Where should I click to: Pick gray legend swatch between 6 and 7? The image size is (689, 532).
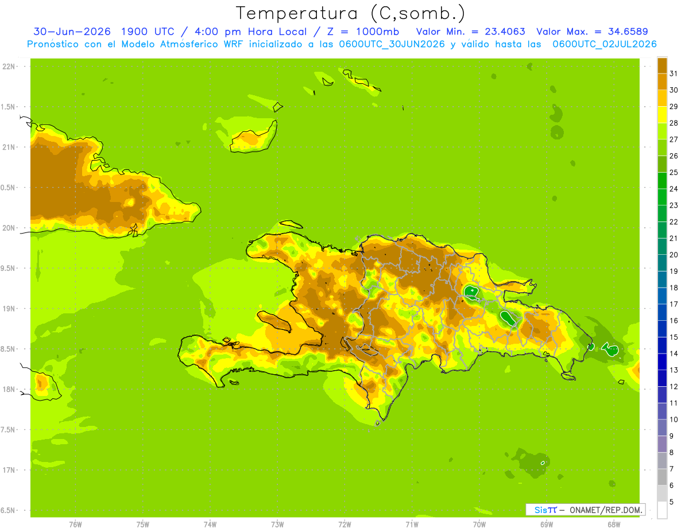click(x=662, y=477)
